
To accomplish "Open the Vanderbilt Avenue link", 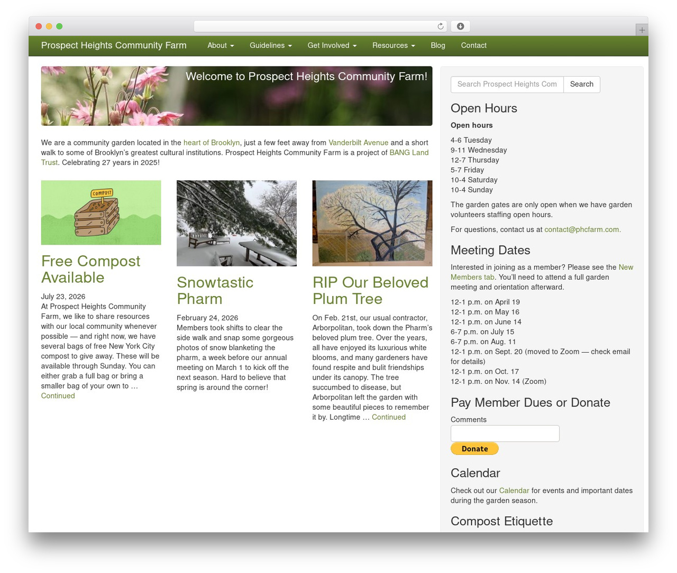I will 358,143.
